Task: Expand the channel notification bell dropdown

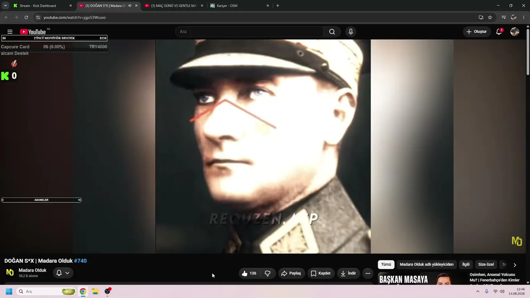Action: (x=63, y=273)
